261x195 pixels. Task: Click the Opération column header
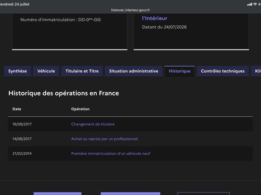click(80, 109)
